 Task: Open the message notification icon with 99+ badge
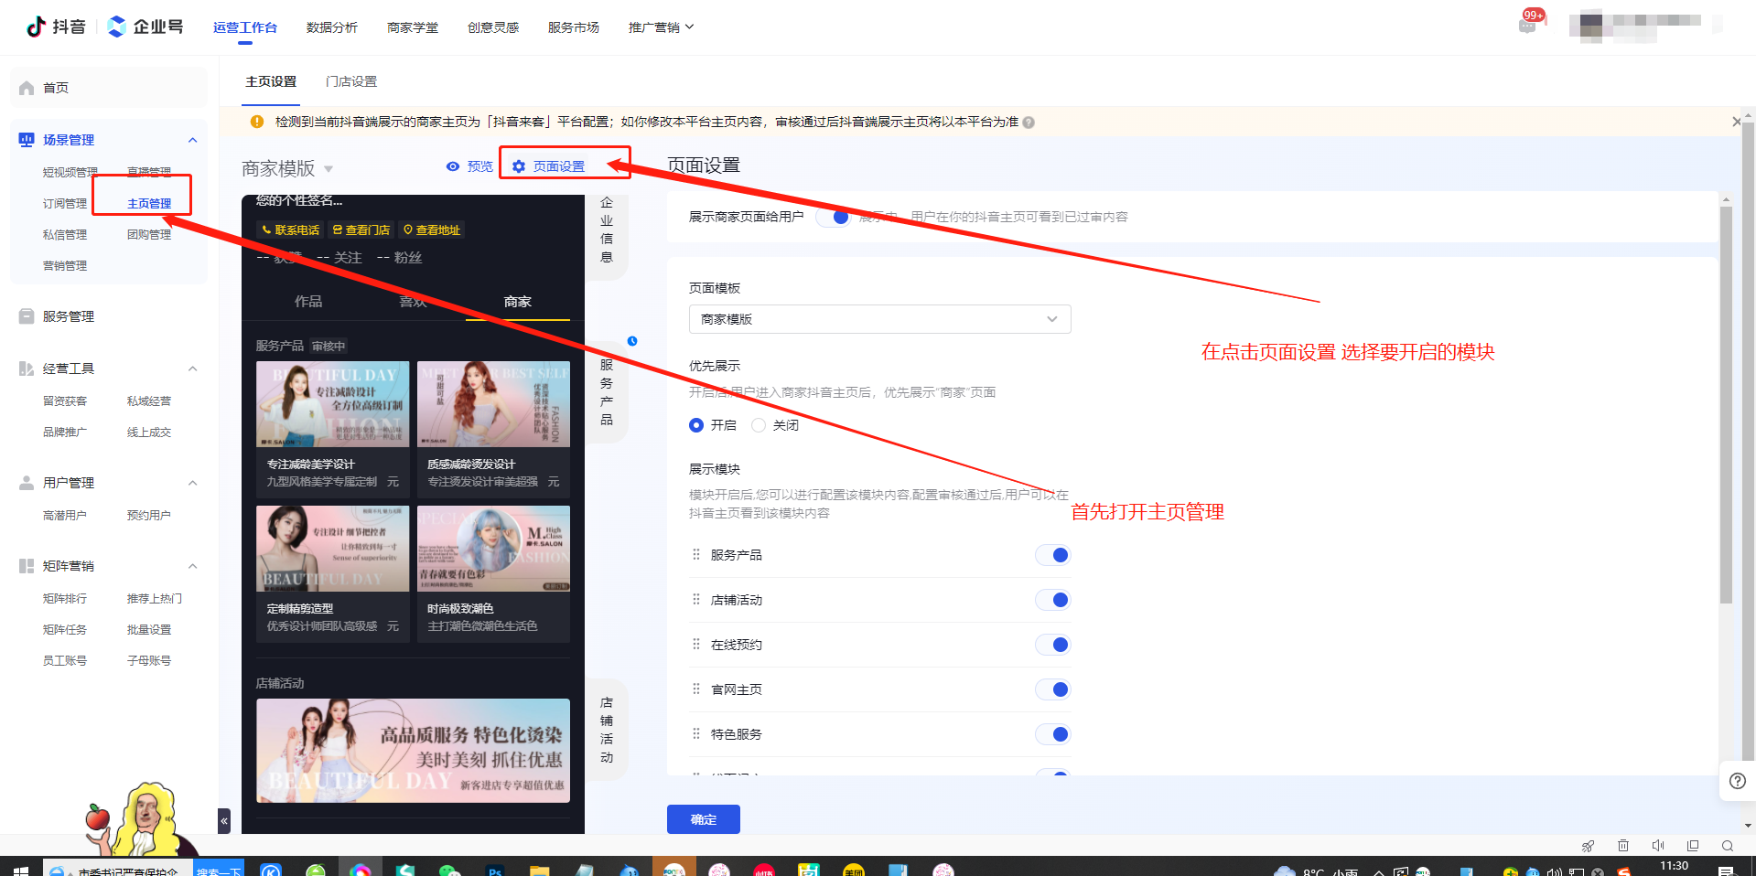coord(1528,25)
